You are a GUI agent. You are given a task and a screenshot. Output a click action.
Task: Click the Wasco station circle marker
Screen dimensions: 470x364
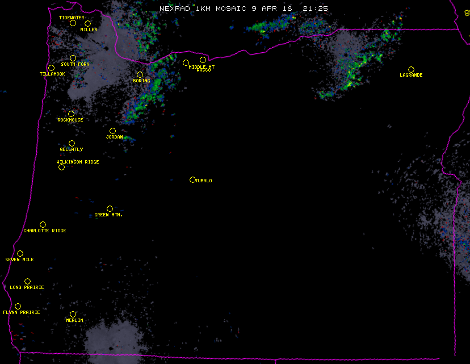203,60
